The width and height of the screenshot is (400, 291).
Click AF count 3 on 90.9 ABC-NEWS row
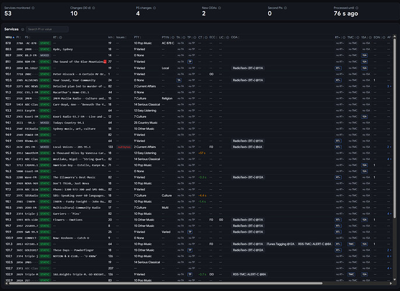click(389, 86)
